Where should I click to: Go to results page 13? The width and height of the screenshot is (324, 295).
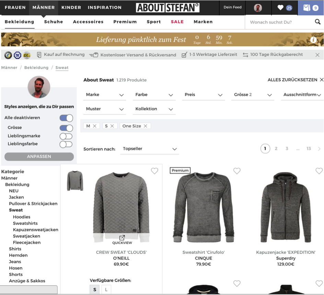[309, 148]
